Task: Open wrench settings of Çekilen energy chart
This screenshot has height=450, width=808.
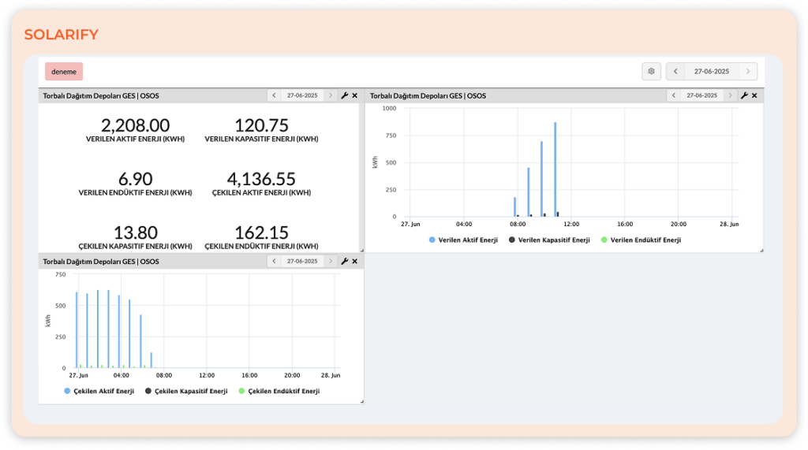Action: 345,262
